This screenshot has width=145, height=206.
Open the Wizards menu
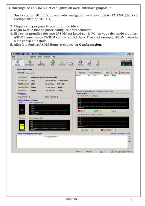pyautogui.click(x=47, y=57)
